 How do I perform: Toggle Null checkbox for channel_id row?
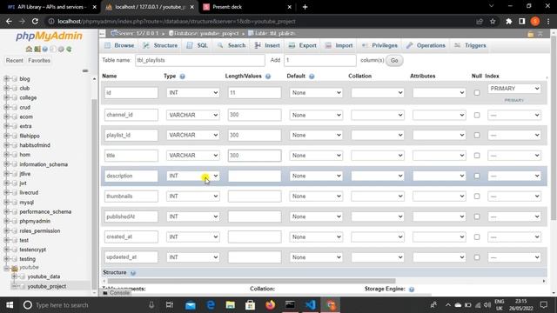(x=477, y=115)
